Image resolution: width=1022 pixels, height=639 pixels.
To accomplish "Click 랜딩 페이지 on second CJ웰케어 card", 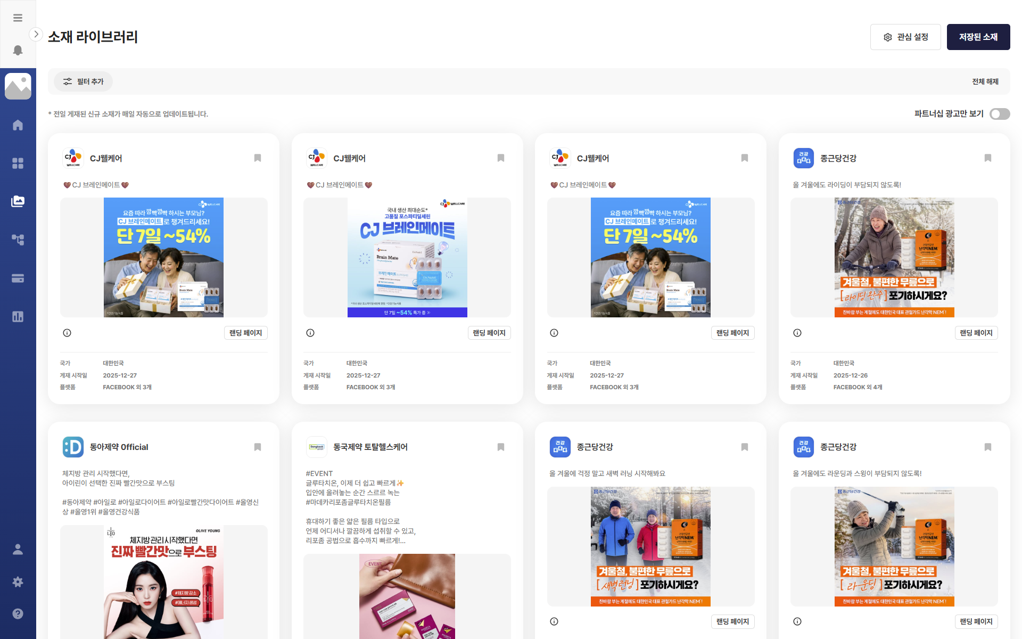I will tap(489, 333).
